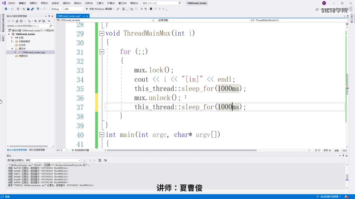Expand the 引用 node in Solution Explorer
Screen dimensions: 355x199
point(12,38)
